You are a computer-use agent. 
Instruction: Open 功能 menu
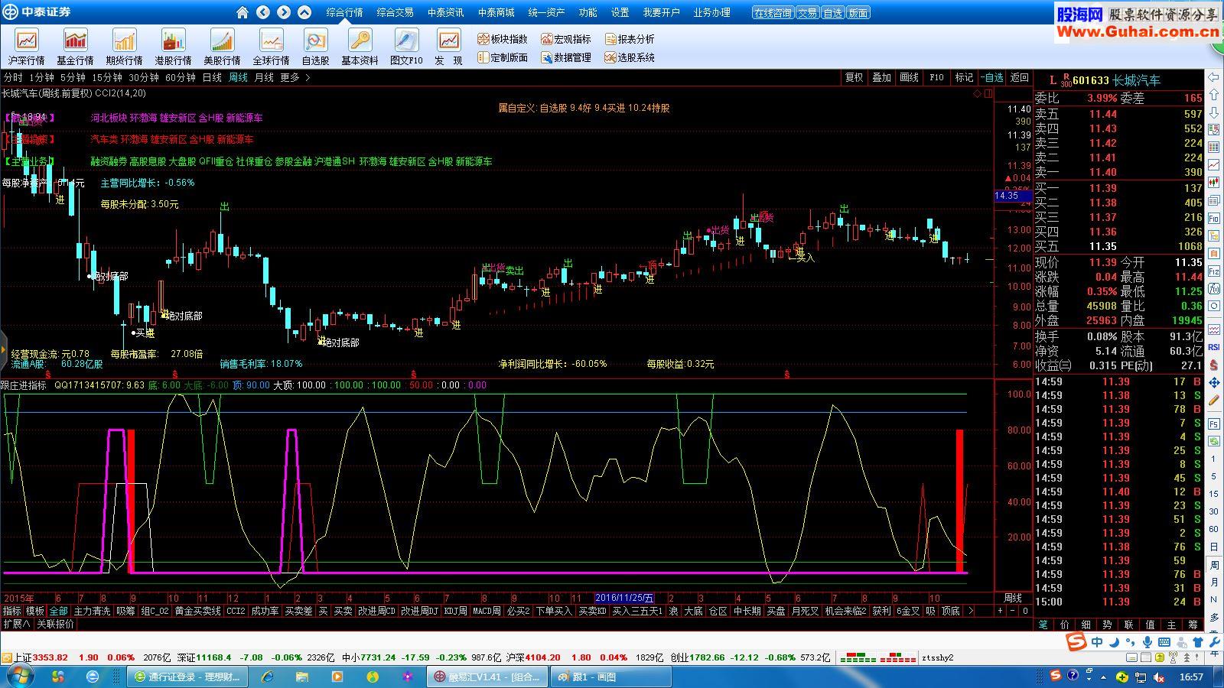(x=588, y=12)
